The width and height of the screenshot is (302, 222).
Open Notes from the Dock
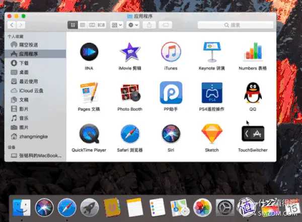[x=135, y=207]
